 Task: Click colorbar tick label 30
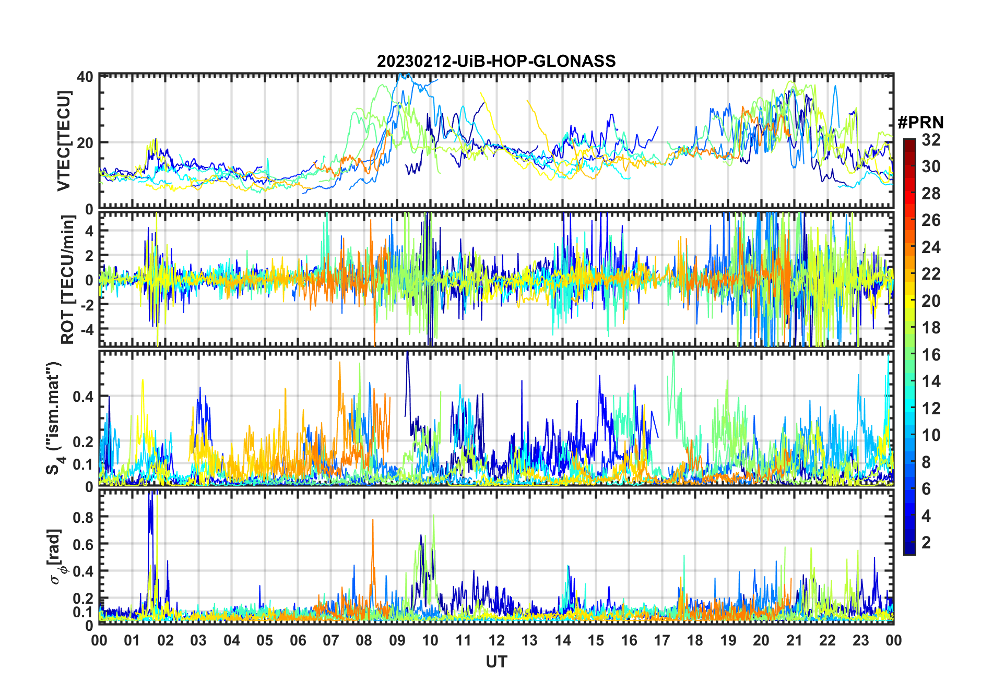point(931,166)
